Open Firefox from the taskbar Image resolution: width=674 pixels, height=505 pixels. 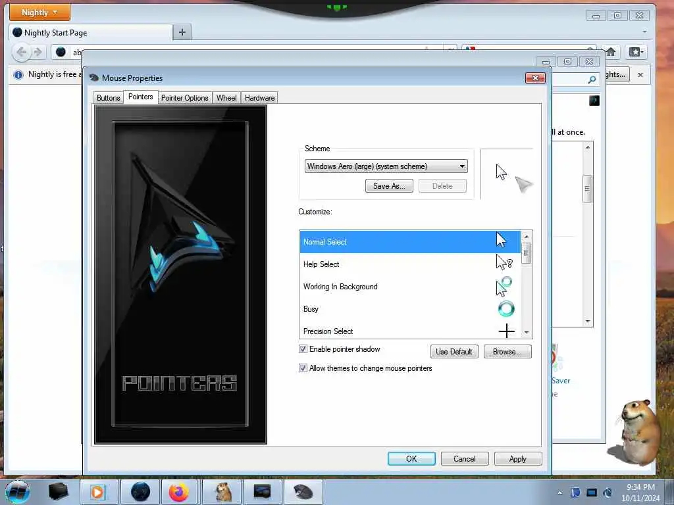(179, 492)
